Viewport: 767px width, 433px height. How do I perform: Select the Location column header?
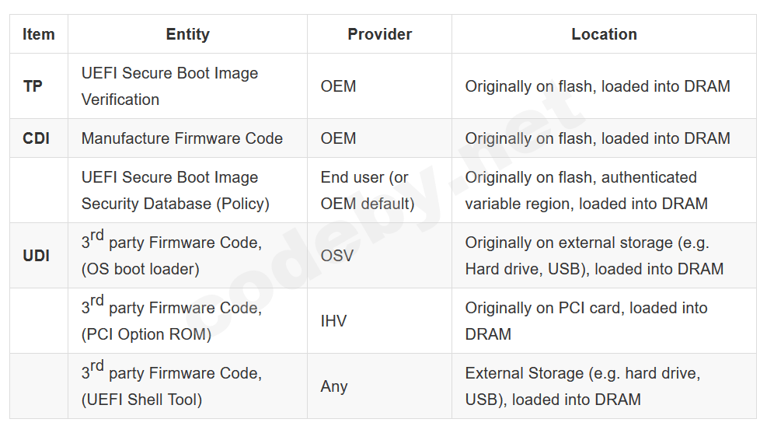604,34
